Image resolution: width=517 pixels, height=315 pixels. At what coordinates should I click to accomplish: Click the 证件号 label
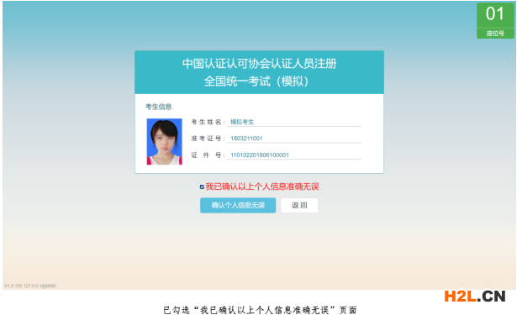(x=208, y=155)
